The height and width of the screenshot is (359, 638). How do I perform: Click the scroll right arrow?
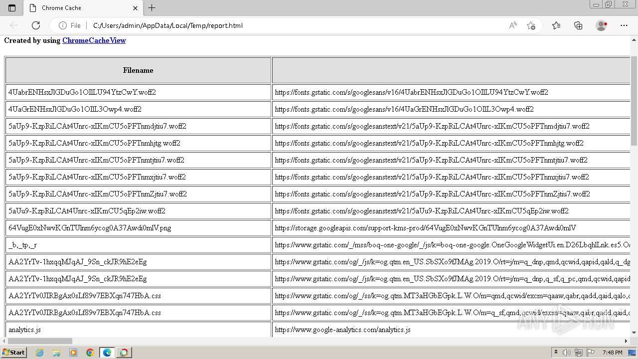click(x=626, y=341)
